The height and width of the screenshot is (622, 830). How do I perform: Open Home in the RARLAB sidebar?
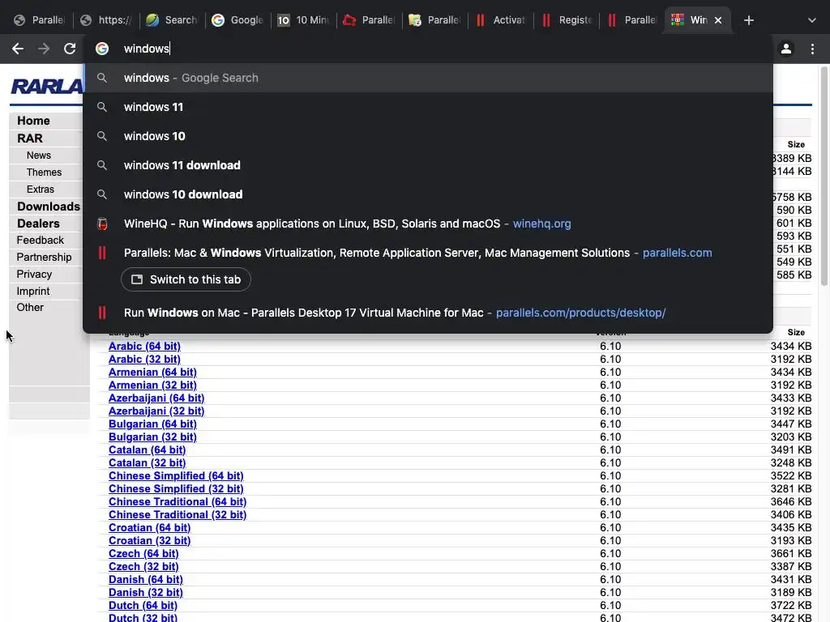coord(33,121)
